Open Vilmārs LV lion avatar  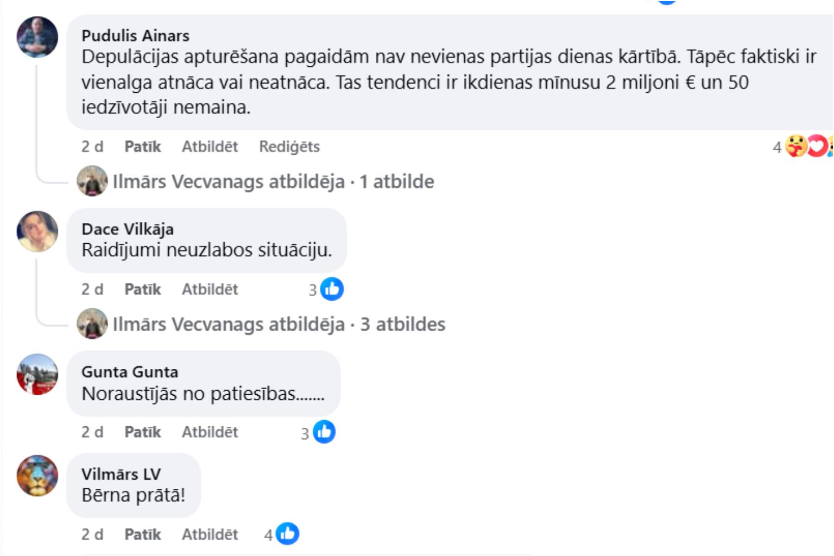[37, 475]
